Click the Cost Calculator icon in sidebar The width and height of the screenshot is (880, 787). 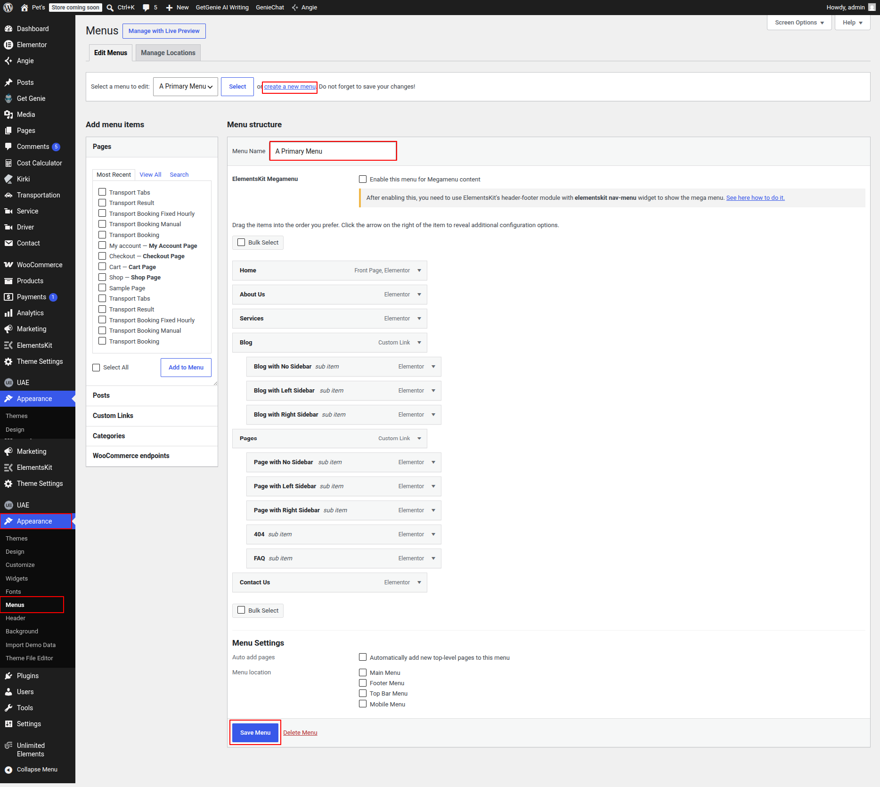coord(8,163)
